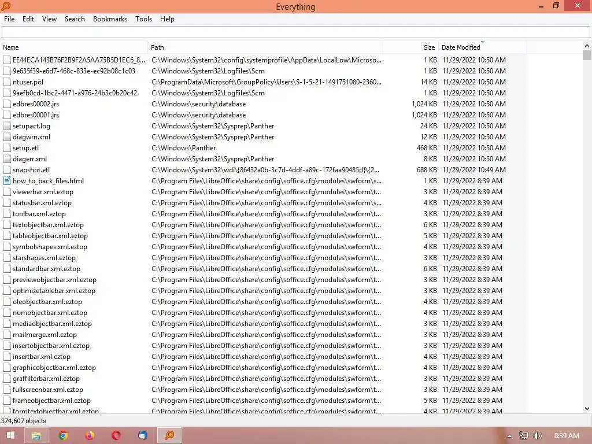This screenshot has width=592, height=444.
Task: Open Thunderbird from taskbar
Action: (142, 435)
